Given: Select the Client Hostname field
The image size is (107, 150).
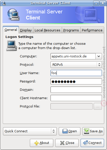Looking at the screenshot, I should click(76, 98).
